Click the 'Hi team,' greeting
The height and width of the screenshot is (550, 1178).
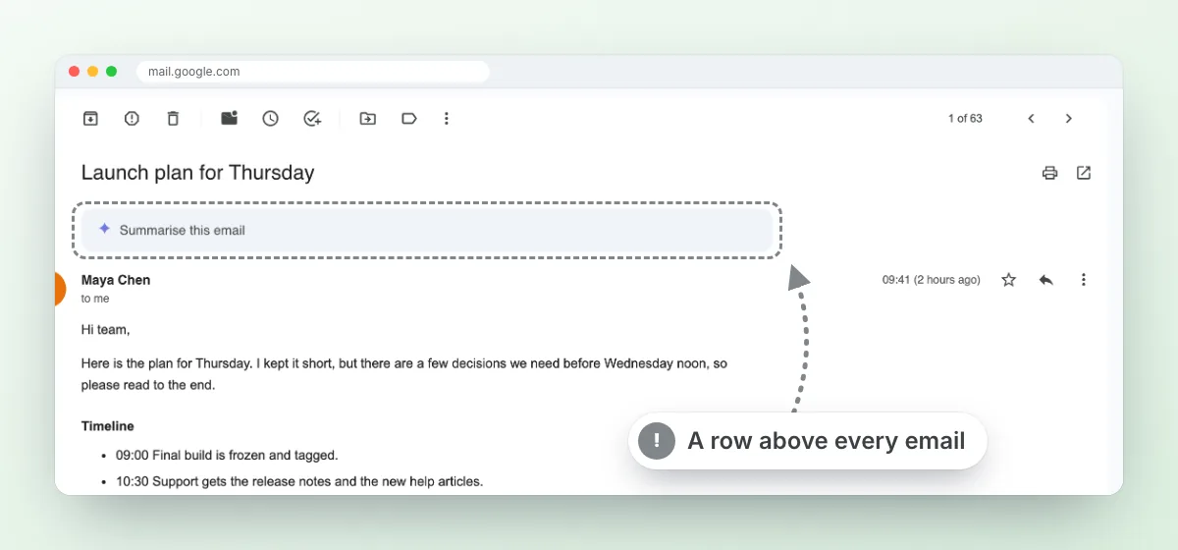105,330
